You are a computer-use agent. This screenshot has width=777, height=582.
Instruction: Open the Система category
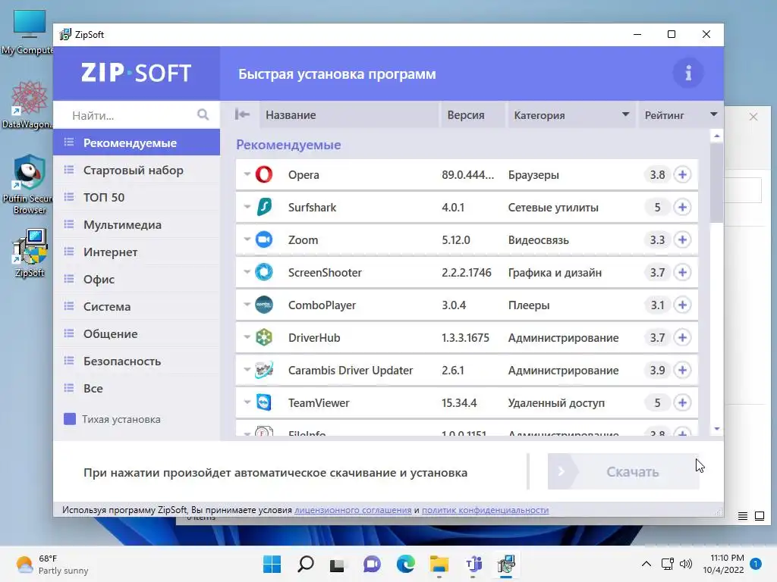click(x=137, y=306)
